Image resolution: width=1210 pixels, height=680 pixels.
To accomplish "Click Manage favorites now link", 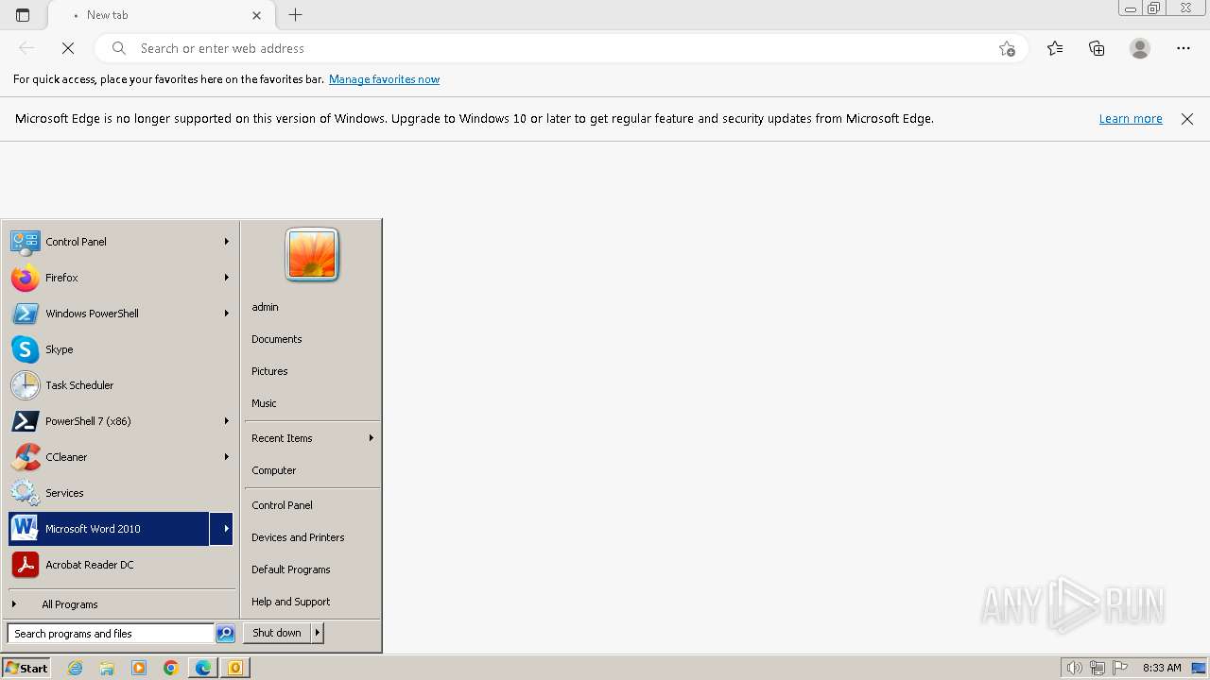I will click(384, 79).
